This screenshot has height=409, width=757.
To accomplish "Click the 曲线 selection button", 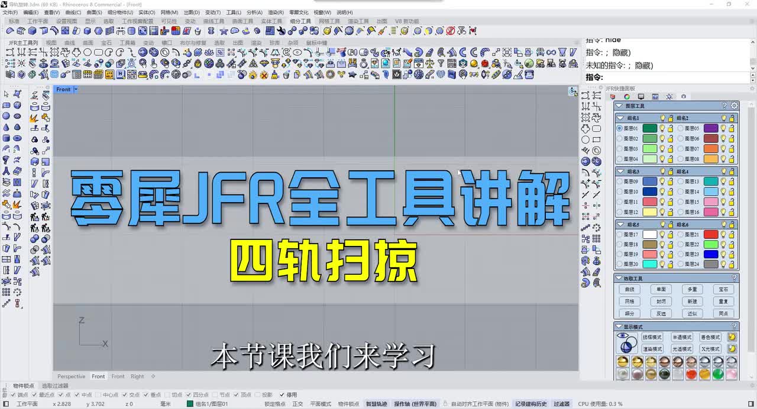I will coord(629,289).
